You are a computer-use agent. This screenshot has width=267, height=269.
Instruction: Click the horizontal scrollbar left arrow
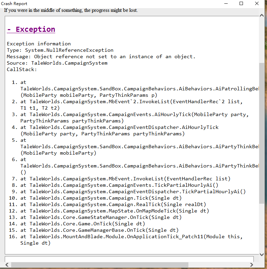(7, 265)
